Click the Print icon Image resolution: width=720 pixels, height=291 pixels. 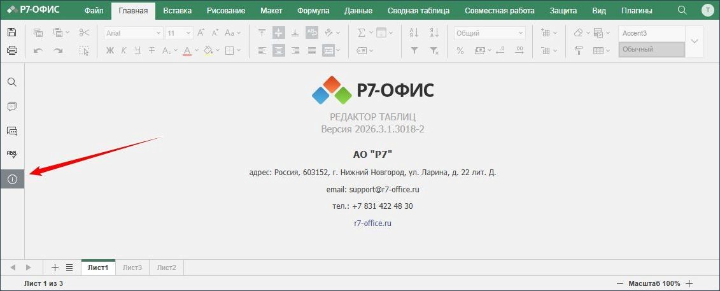[x=12, y=50]
